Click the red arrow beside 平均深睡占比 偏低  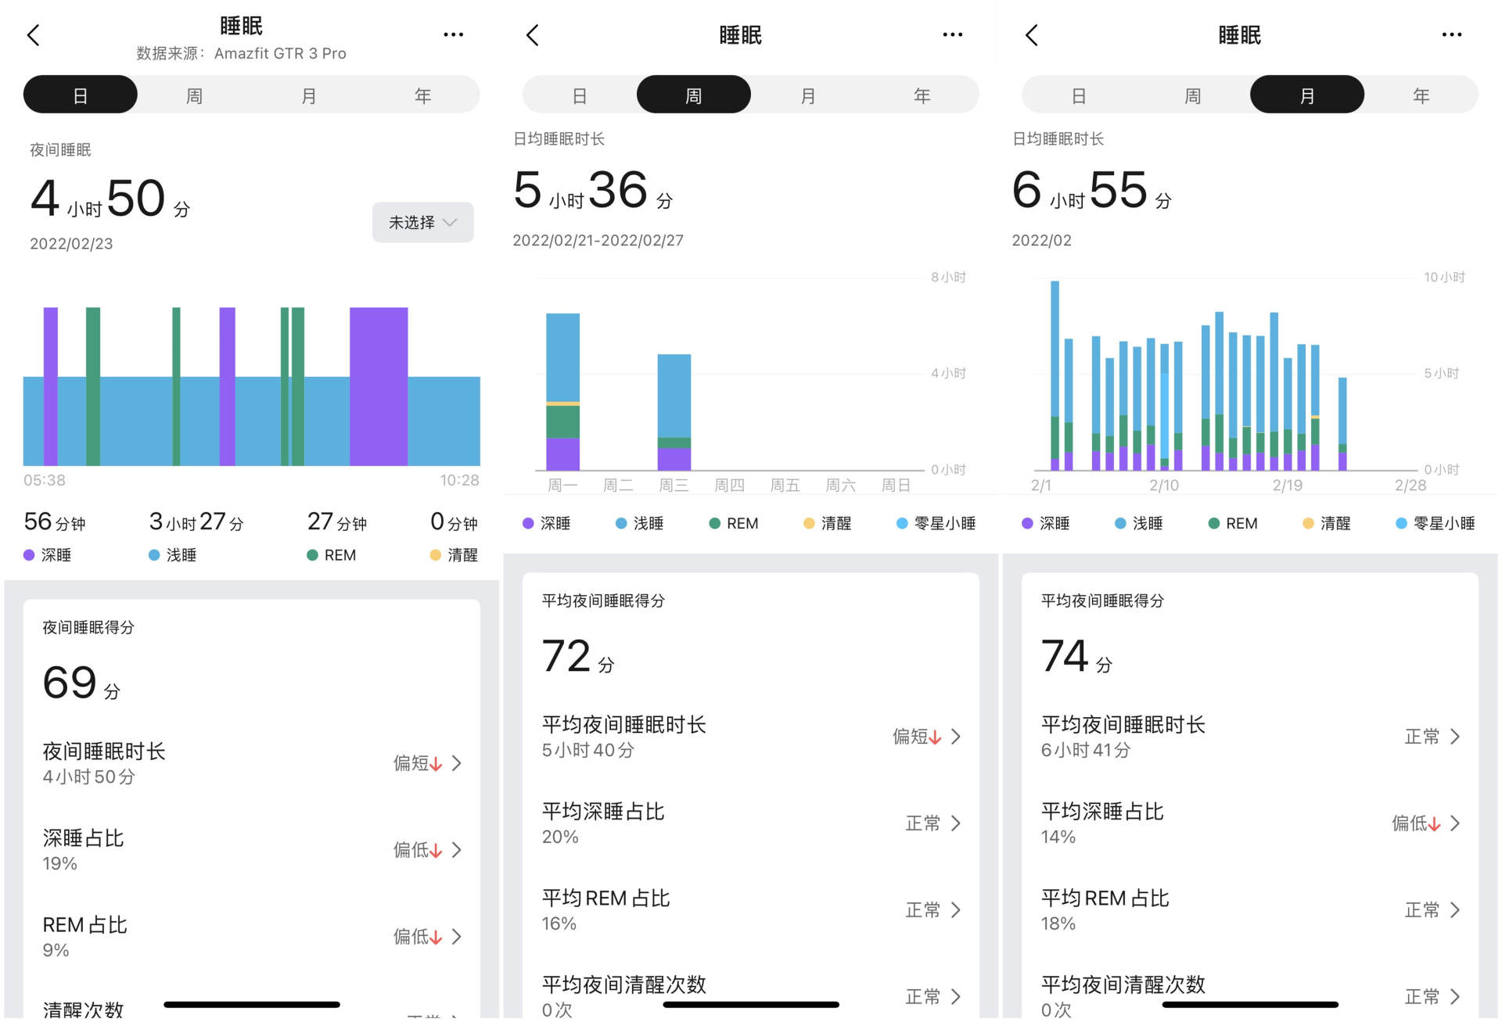tap(1434, 823)
